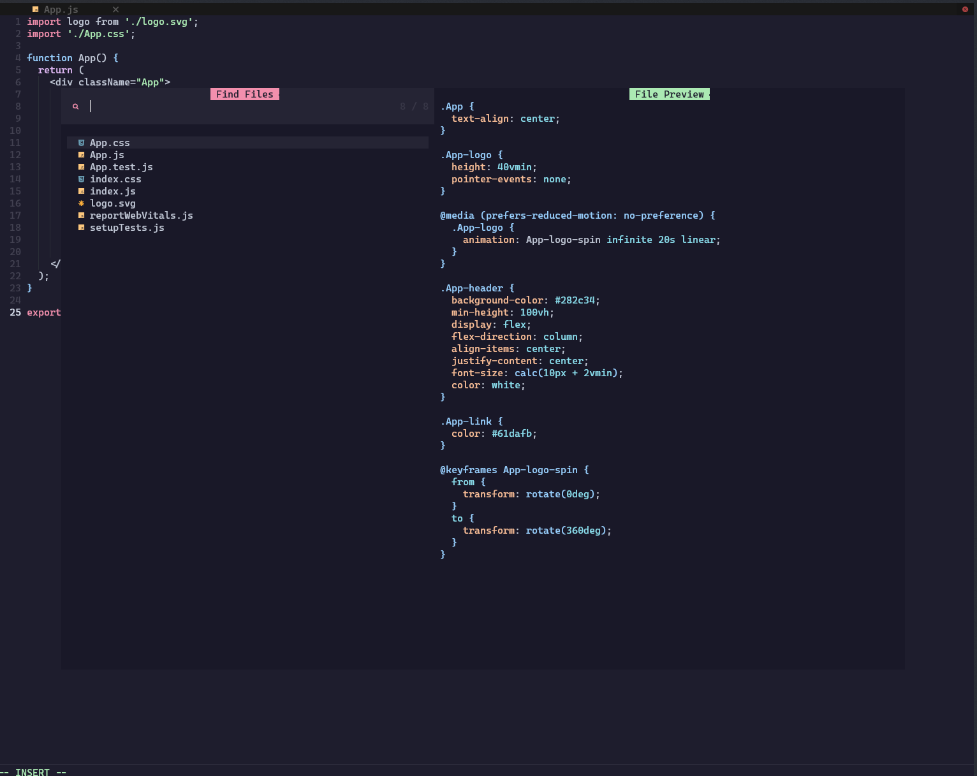Select index.js from finder results
The image size is (977, 776).
pos(113,191)
